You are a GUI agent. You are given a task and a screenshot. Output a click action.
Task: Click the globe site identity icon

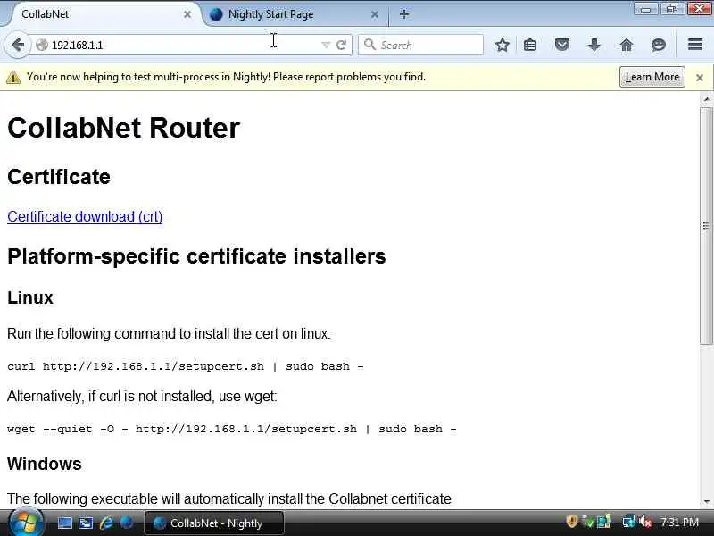click(42, 45)
